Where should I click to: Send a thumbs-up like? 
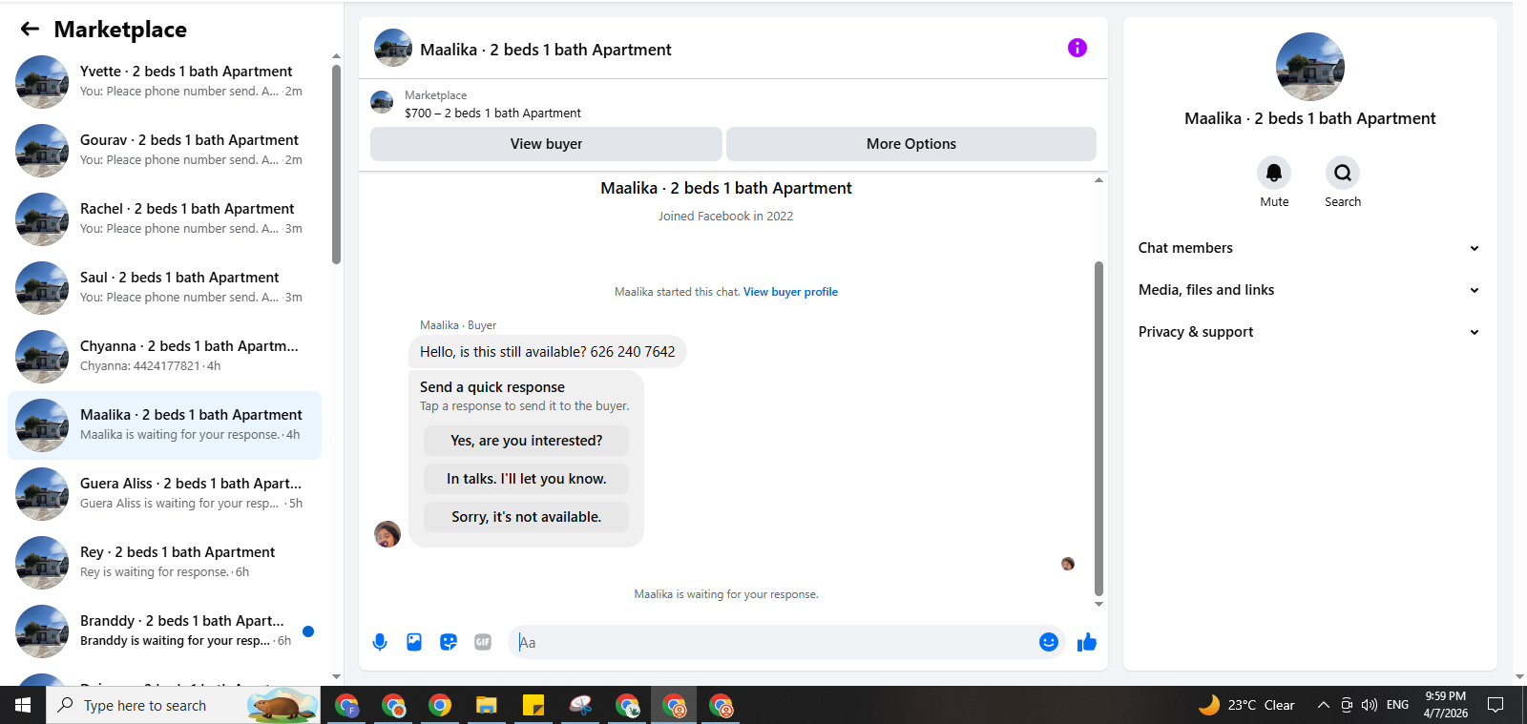click(1087, 642)
